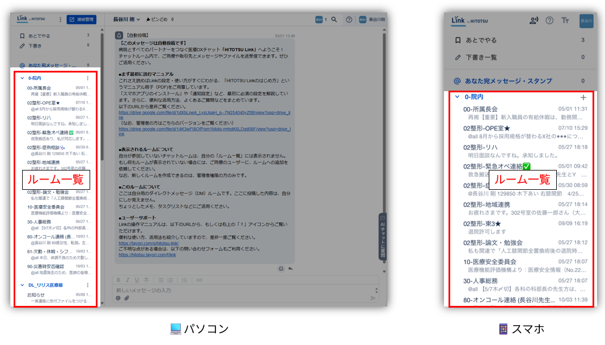Image resolution: width=605 pixels, height=345 pixels.
Task: Click the @ mention icon below message input
Action: [x=119, y=298]
